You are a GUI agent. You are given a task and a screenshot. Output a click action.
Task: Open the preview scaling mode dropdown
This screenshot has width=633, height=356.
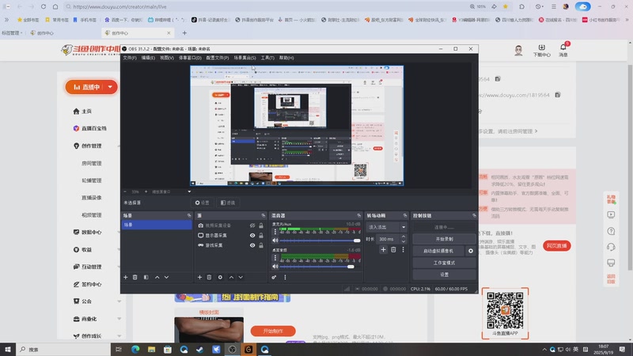coord(171,191)
